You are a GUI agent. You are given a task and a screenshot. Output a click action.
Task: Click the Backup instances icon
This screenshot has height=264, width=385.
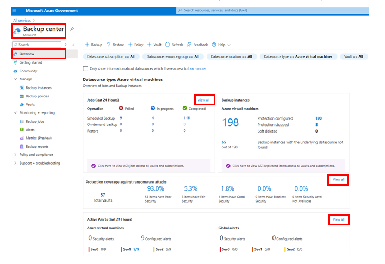[22, 87]
